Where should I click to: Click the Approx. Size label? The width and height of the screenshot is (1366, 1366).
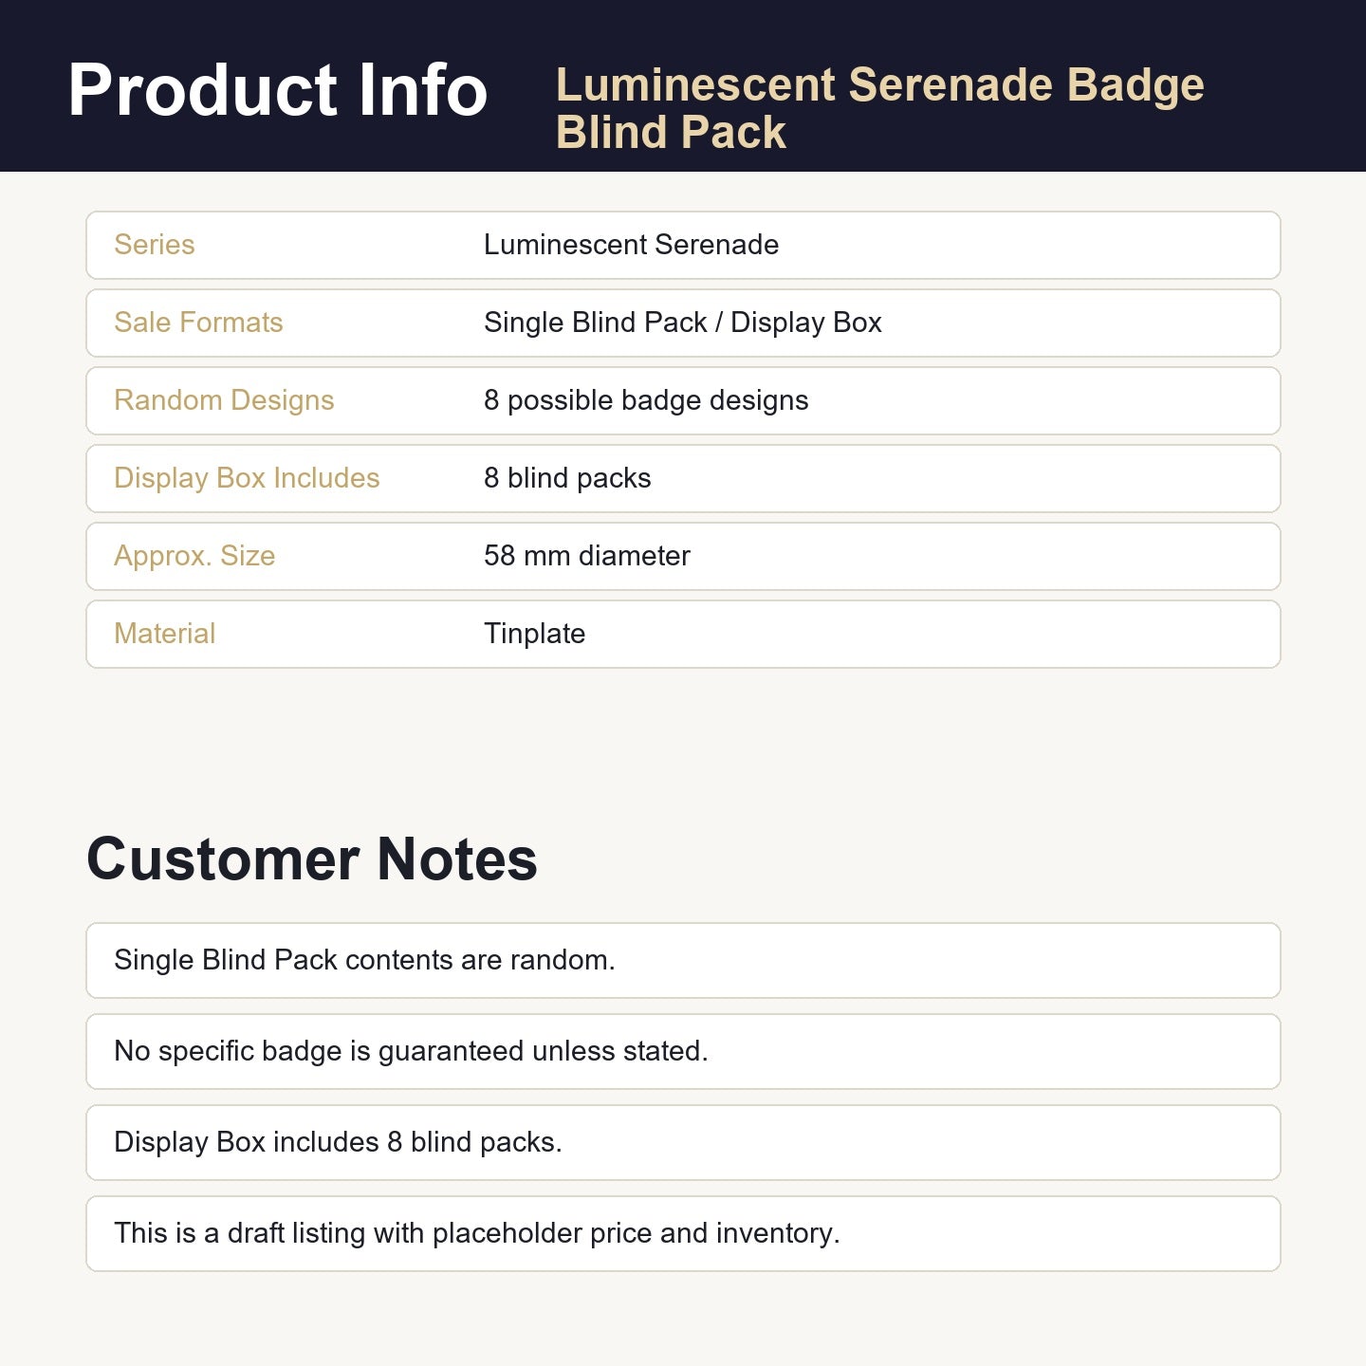point(194,556)
